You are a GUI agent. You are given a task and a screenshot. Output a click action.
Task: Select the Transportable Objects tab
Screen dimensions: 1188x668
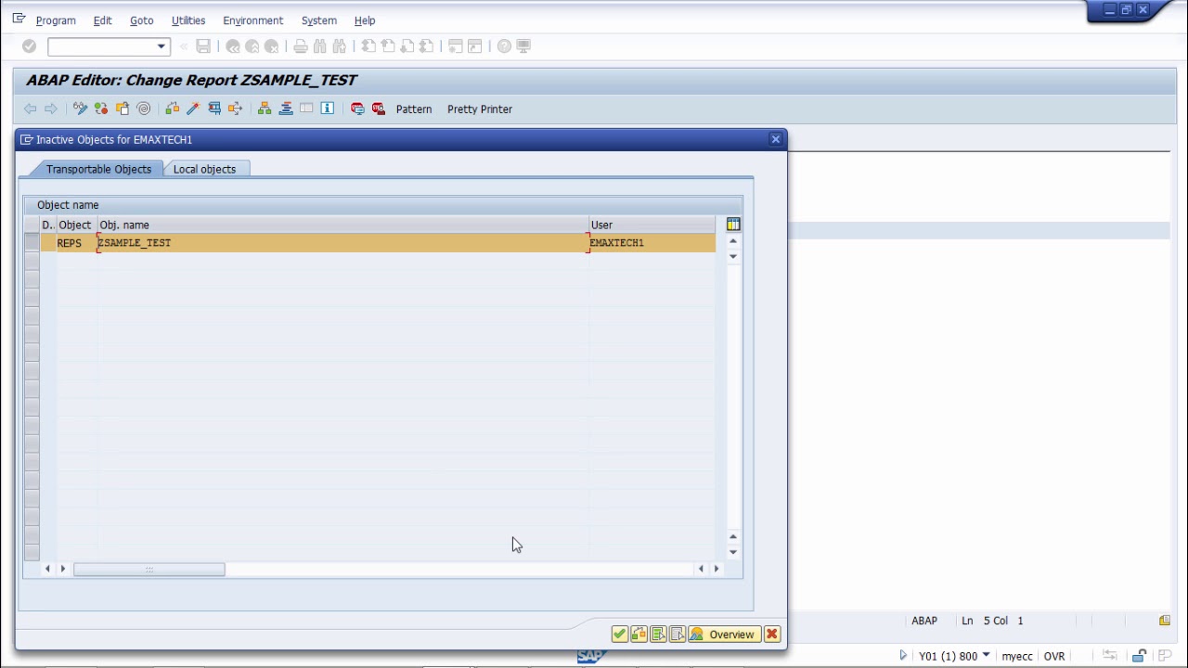point(98,169)
